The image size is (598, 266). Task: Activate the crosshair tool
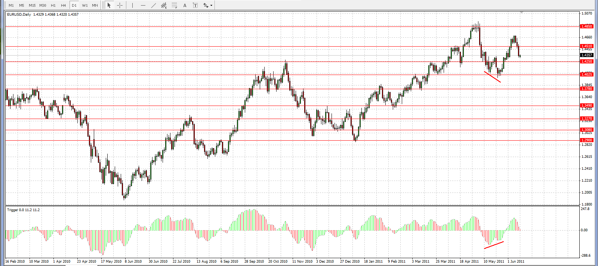pos(120,5)
